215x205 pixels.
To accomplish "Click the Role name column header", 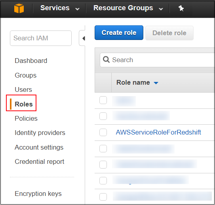I will pyautogui.click(x=133, y=82).
